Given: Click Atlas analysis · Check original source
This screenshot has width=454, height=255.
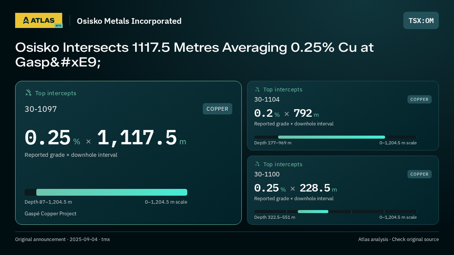Looking at the screenshot, I should pos(398,240).
